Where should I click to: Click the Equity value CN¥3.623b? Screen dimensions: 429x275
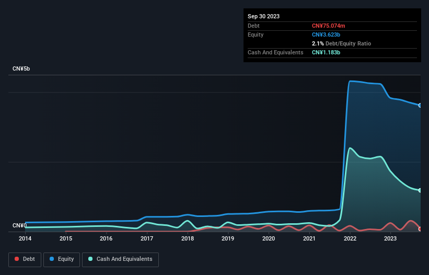coord(326,35)
